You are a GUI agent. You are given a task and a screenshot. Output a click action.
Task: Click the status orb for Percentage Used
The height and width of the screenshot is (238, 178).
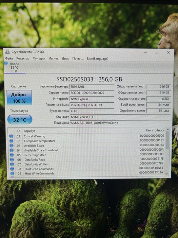(x=12, y=155)
